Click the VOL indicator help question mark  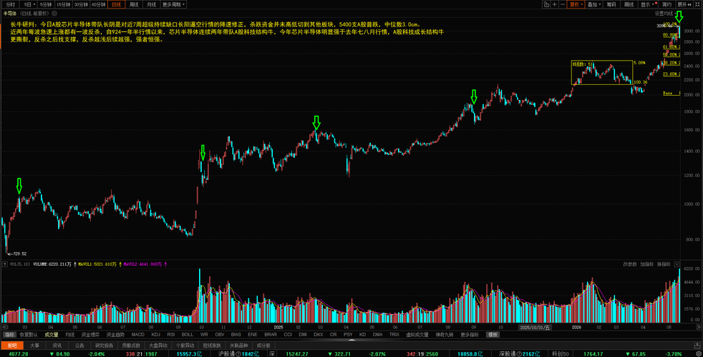tap(5, 264)
